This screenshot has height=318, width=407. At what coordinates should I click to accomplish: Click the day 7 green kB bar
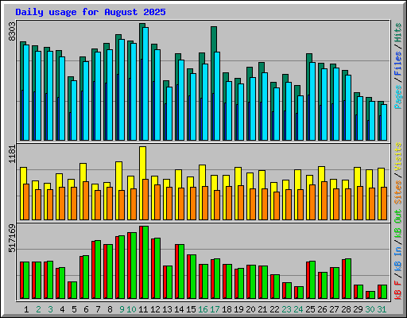98,270
